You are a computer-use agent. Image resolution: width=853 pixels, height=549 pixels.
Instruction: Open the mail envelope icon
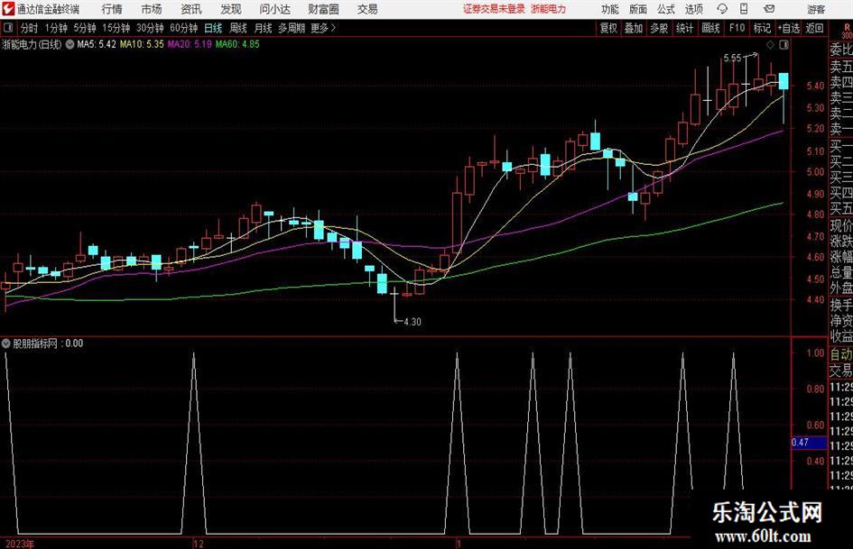click(769, 9)
